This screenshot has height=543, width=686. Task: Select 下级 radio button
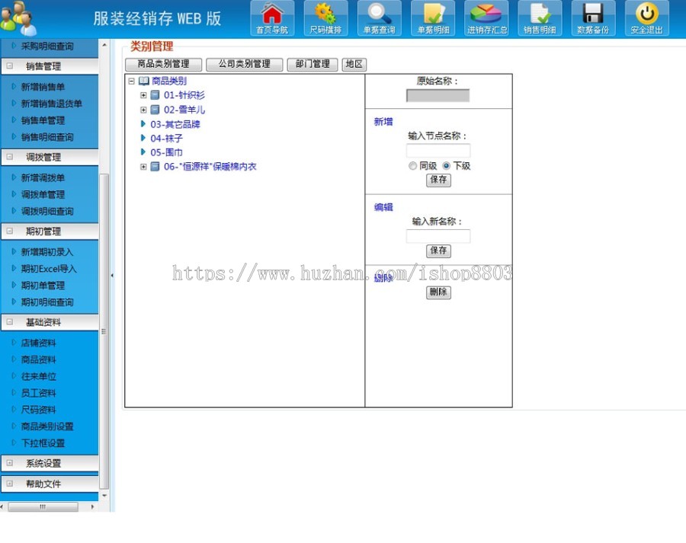click(x=446, y=166)
